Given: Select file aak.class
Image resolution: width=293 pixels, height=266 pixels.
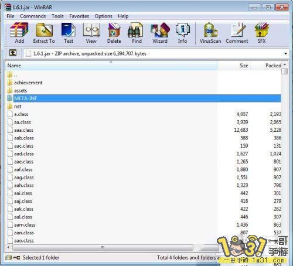Looking at the screenshot, I should [21, 209].
